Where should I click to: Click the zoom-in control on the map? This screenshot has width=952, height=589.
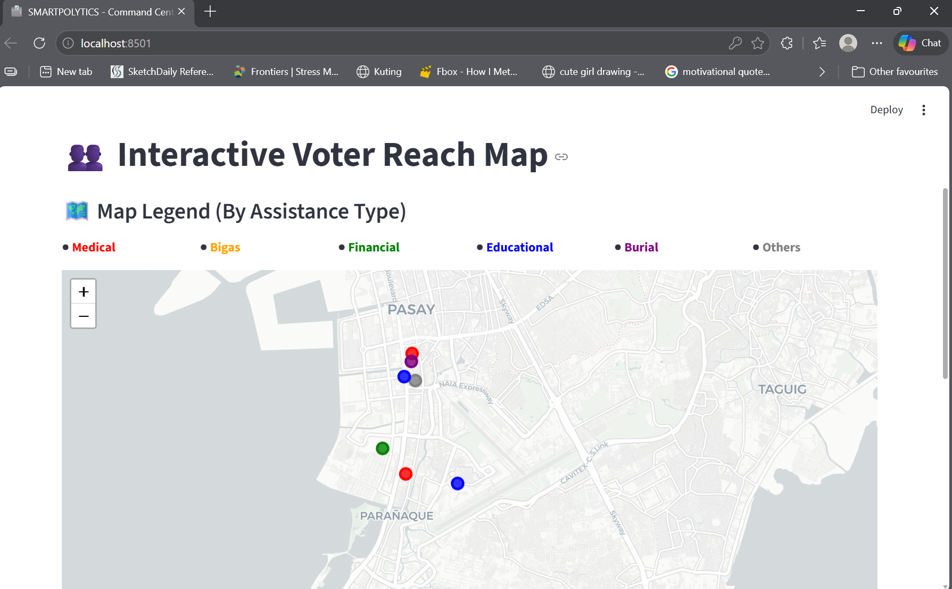[x=83, y=291]
